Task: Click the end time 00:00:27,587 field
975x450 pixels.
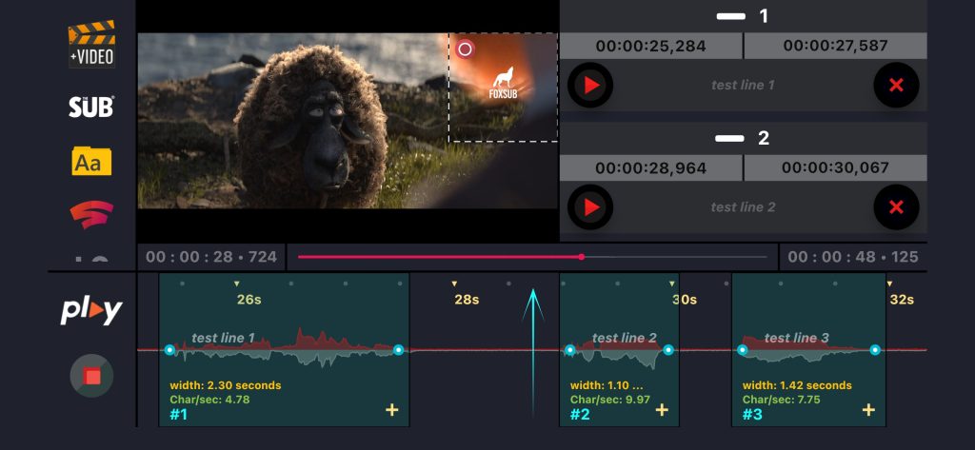Action: click(x=835, y=46)
